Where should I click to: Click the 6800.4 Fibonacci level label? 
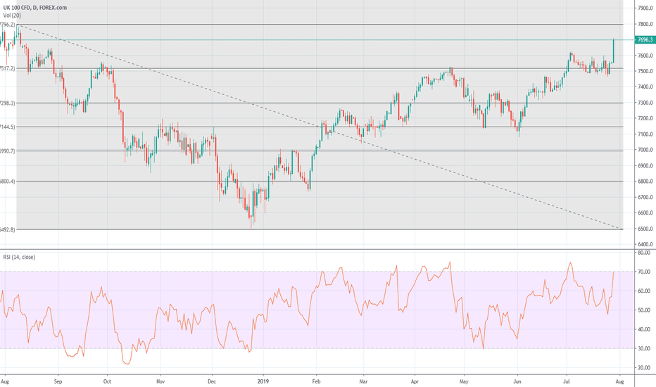click(x=7, y=181)
